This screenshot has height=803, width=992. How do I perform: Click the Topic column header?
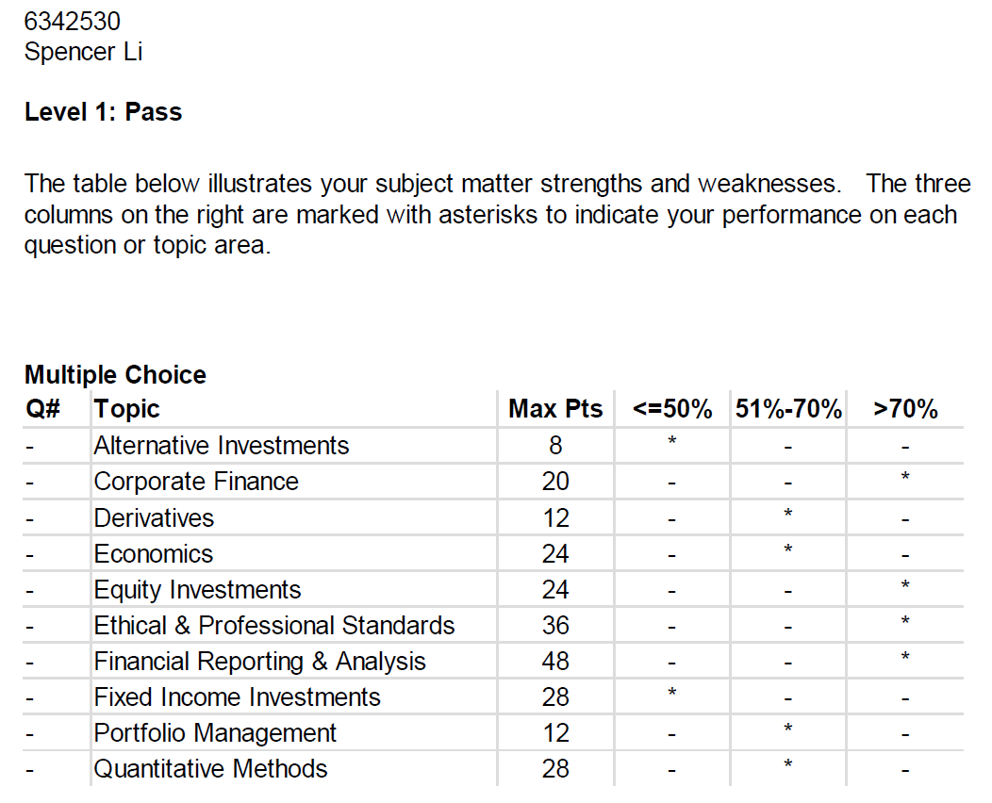[126, 409]
